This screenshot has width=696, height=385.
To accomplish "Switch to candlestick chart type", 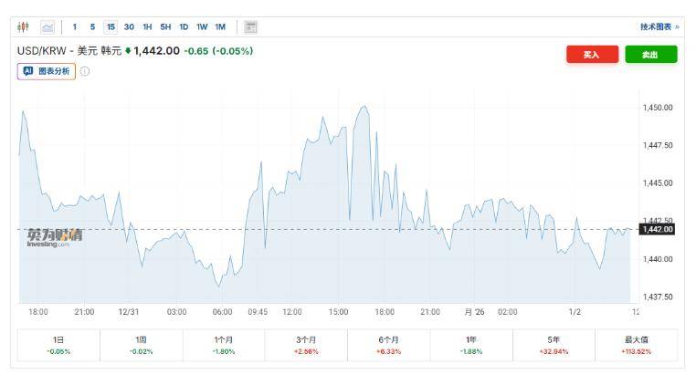I will (24, 26).
